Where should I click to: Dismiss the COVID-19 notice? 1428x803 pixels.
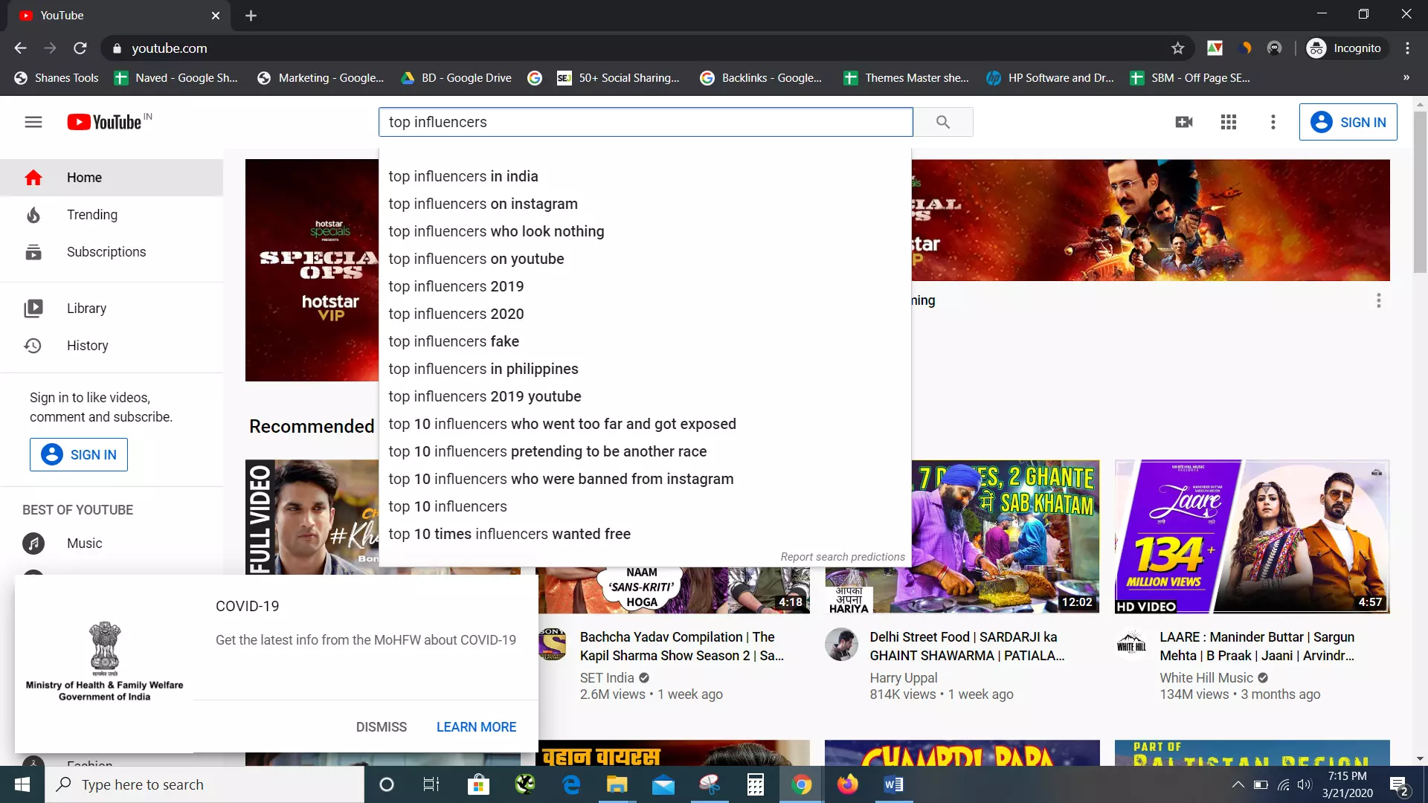pyautogui.click(x=382, y=727)
